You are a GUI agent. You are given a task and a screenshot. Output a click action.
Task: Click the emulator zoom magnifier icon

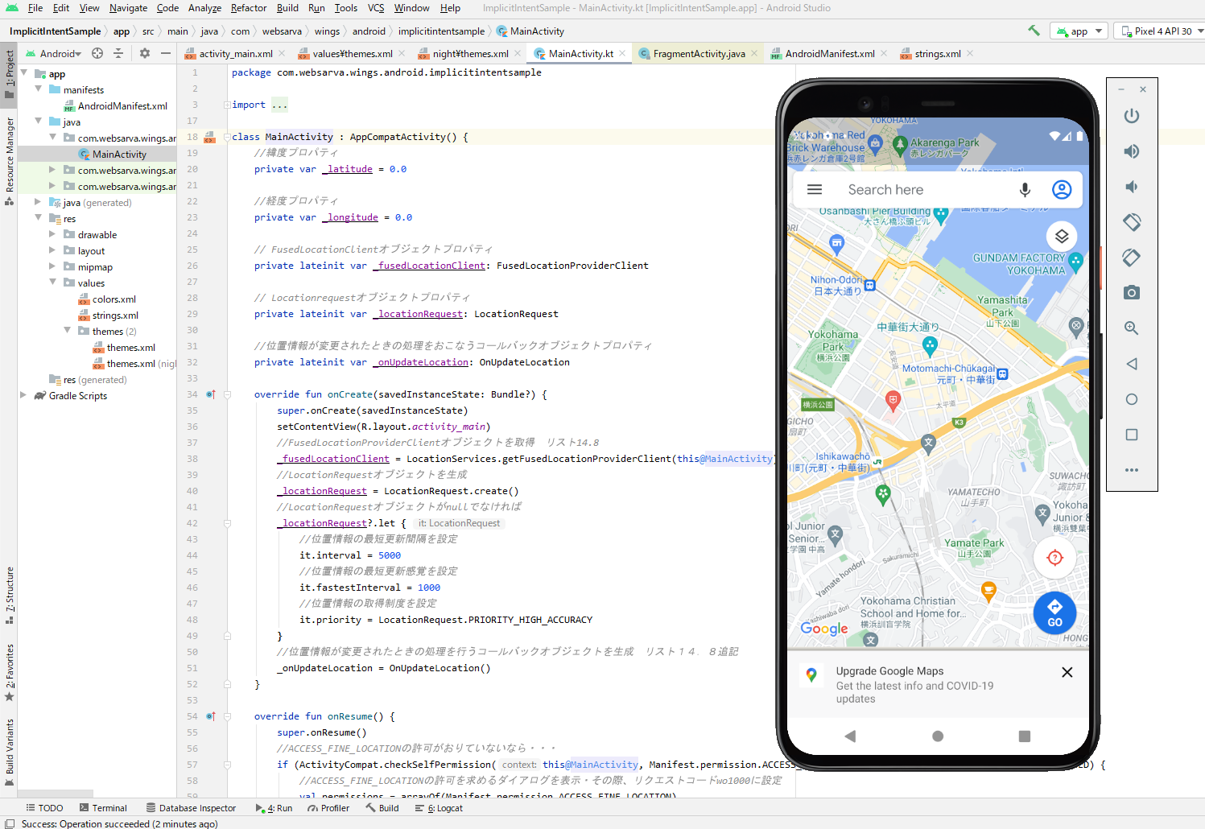[1131, 328]
